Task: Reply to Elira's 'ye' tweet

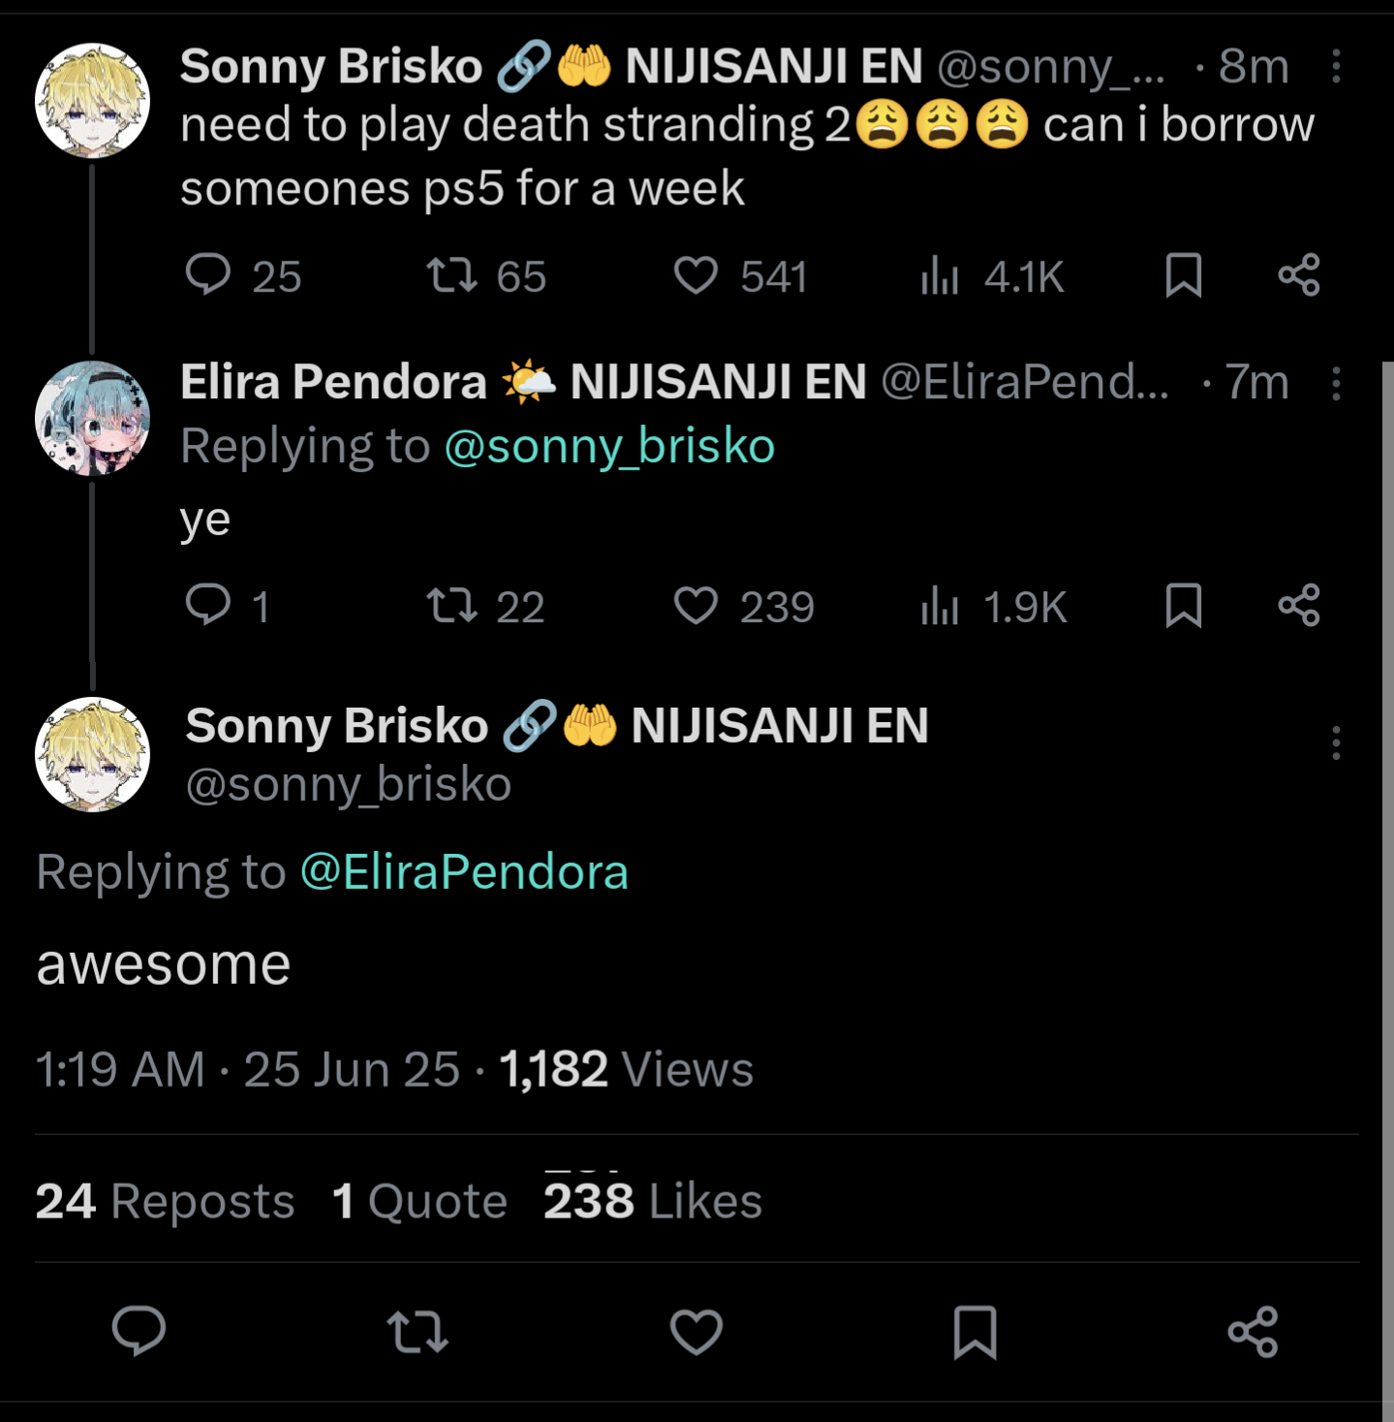Action: 208,605
